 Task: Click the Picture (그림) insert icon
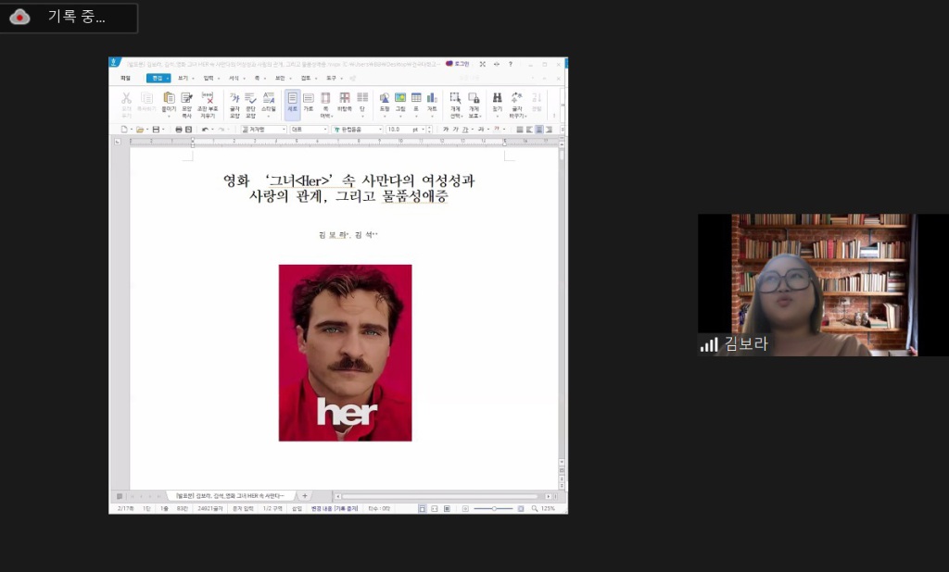400,100
